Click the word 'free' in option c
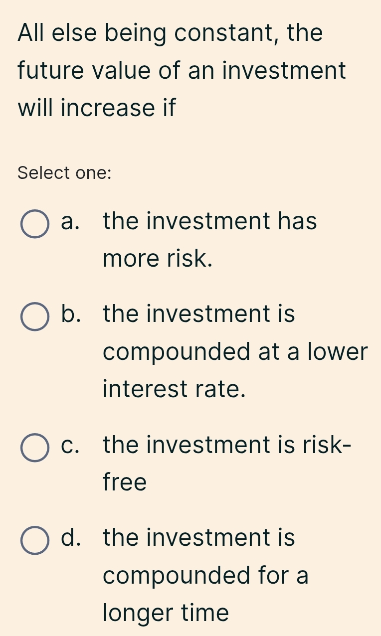381x636 pixels. pos(125,482)
